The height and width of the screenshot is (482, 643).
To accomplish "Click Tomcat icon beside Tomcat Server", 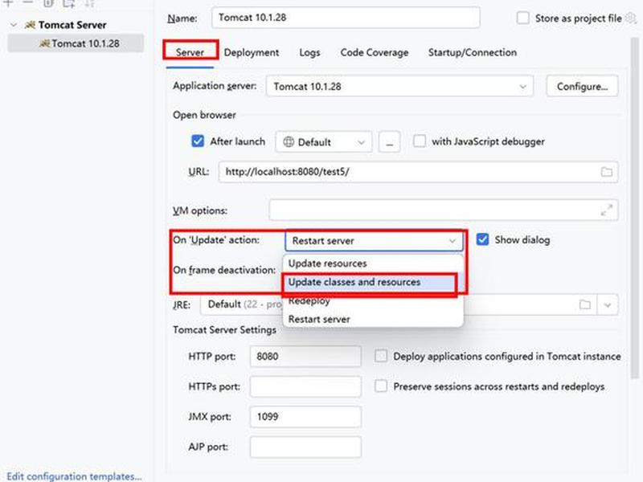I will click(x=30, y=25).
